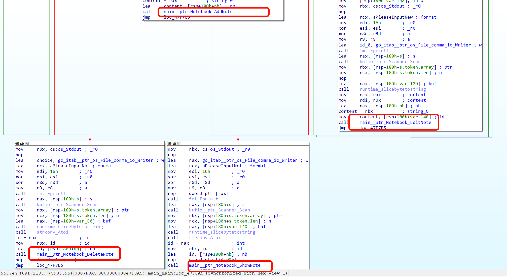Click bufio__ptr_Scanner_Scan in the DeleteNote block

(67, 204)
